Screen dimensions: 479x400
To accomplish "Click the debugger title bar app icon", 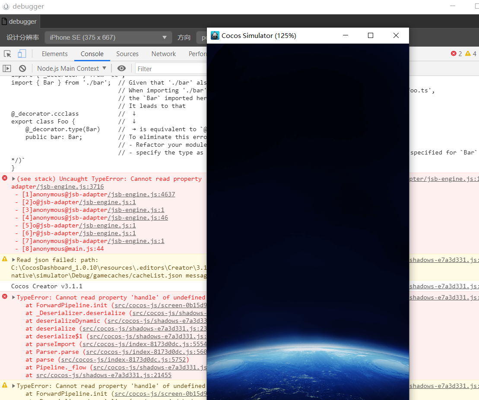I will pos(6,6).
